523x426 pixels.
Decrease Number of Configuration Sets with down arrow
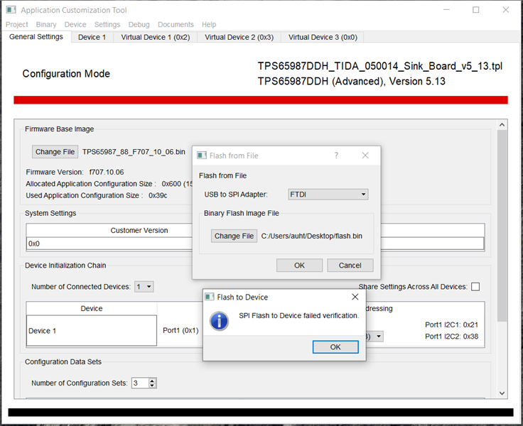[x=152, y=386]
